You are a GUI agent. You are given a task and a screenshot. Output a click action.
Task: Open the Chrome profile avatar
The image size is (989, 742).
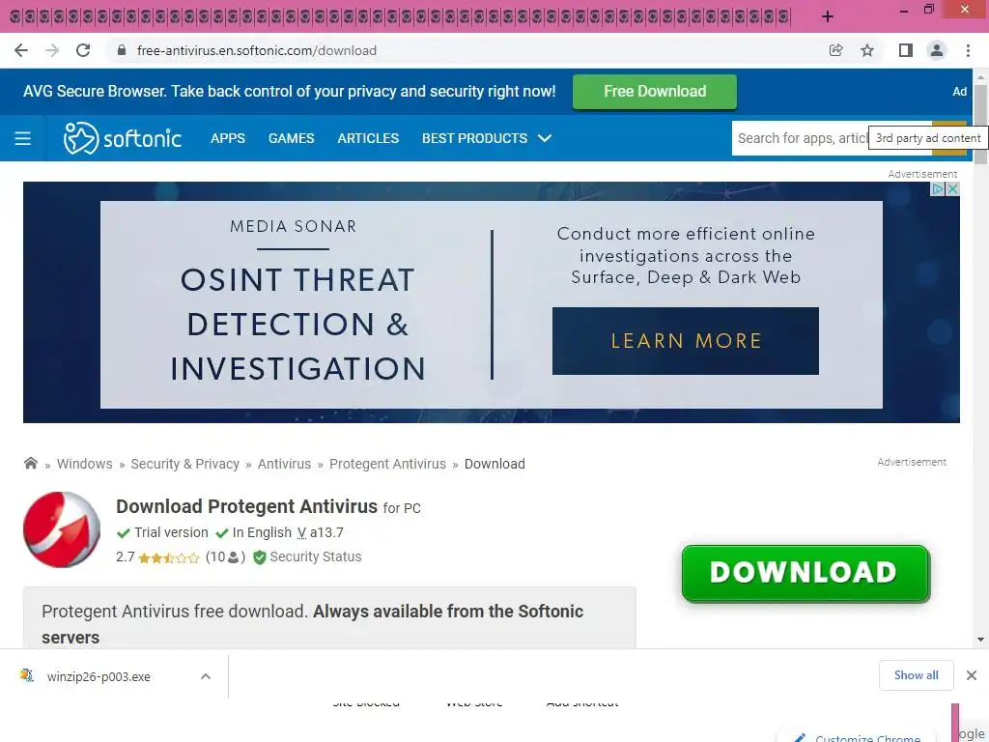click(937, 50)
